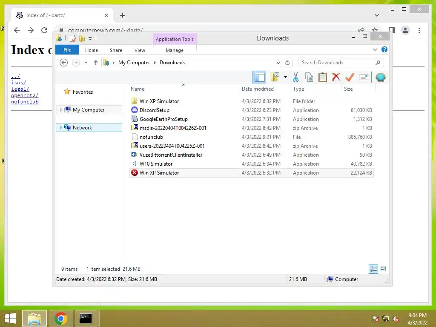Switch to the Share ribbon tab
Viewport: 436px width, 327px height.
[x=116, y=50]
